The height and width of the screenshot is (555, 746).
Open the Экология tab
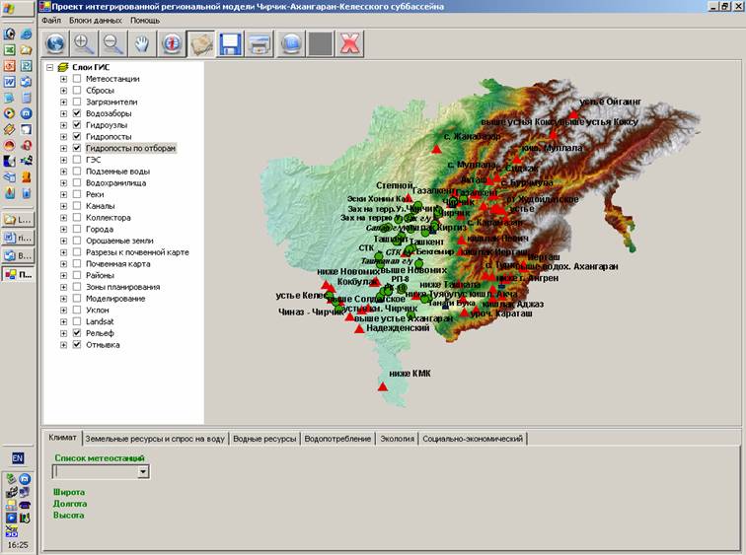click(398, 439)
